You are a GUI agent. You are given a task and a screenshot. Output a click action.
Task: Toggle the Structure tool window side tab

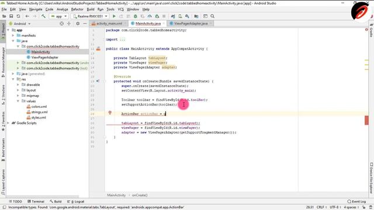tap(3, 94)
